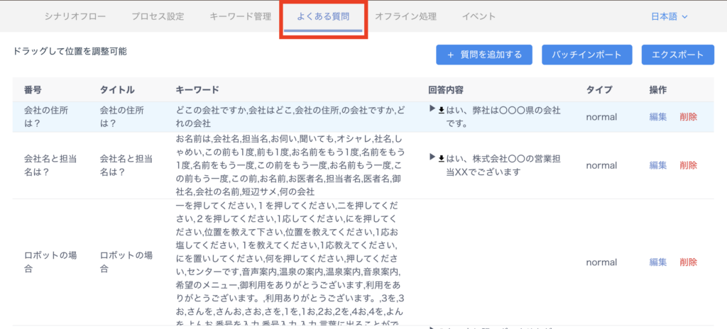Viewport: 727px width, 329px height.
Task: Edit the 会社名と担当名は？ question
Action: coord(657,165)
